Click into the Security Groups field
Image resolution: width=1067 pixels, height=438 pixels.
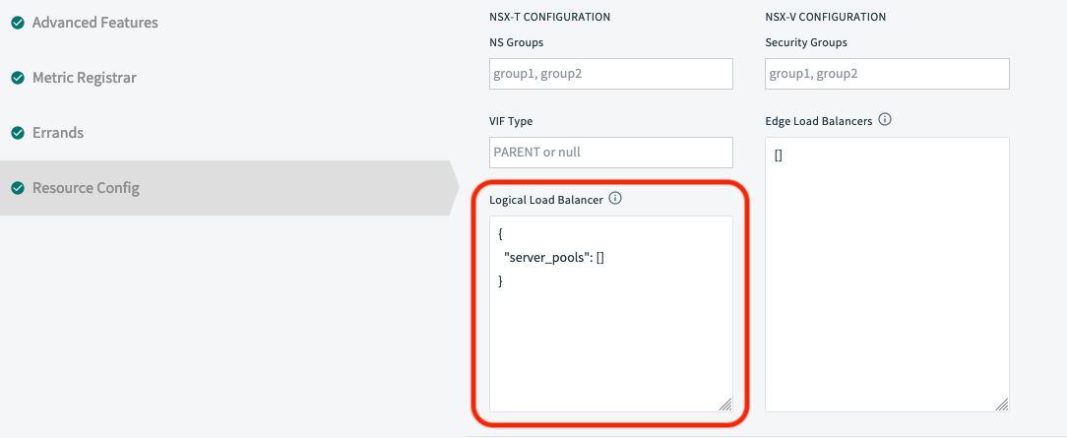[x=887, y=74]
